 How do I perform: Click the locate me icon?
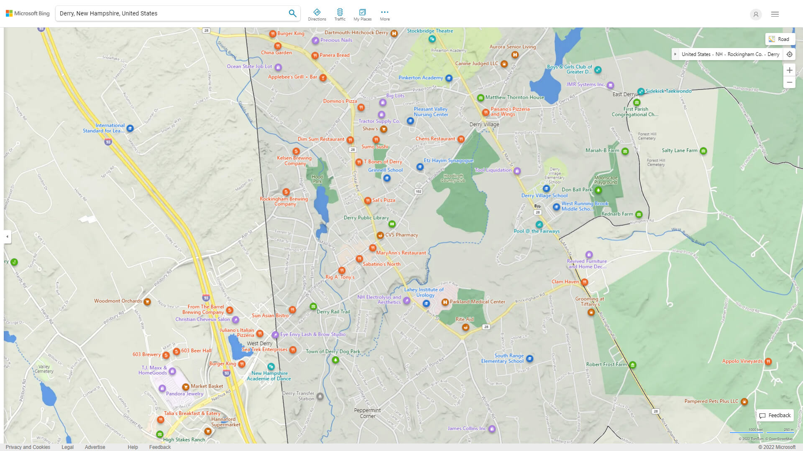(x=789, y=54)
